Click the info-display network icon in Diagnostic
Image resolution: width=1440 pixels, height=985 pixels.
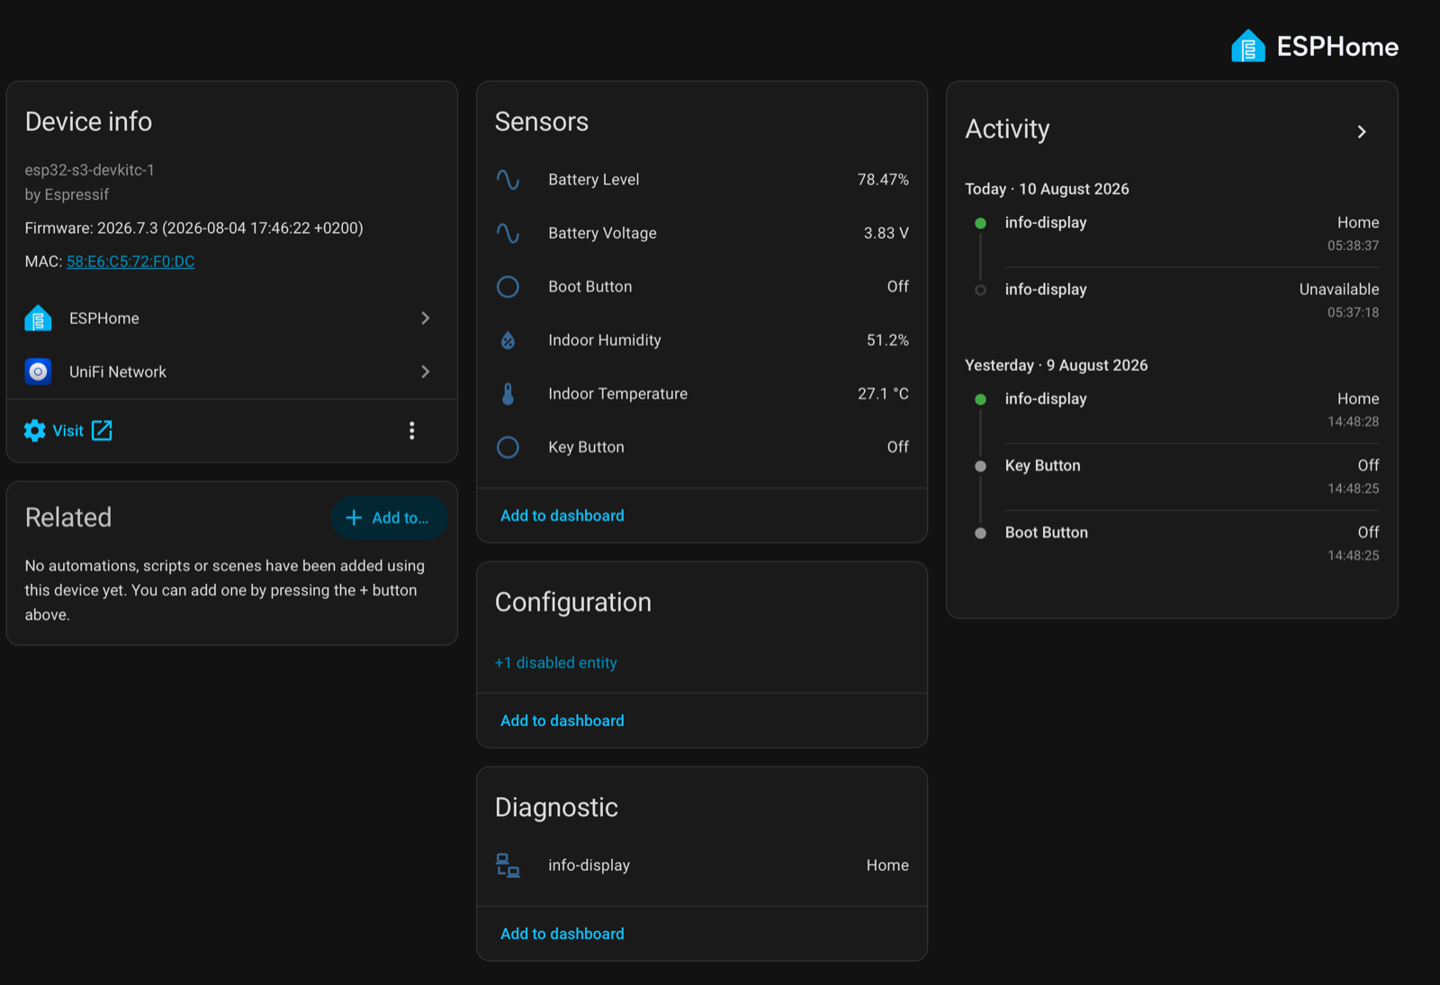point(508,865)
